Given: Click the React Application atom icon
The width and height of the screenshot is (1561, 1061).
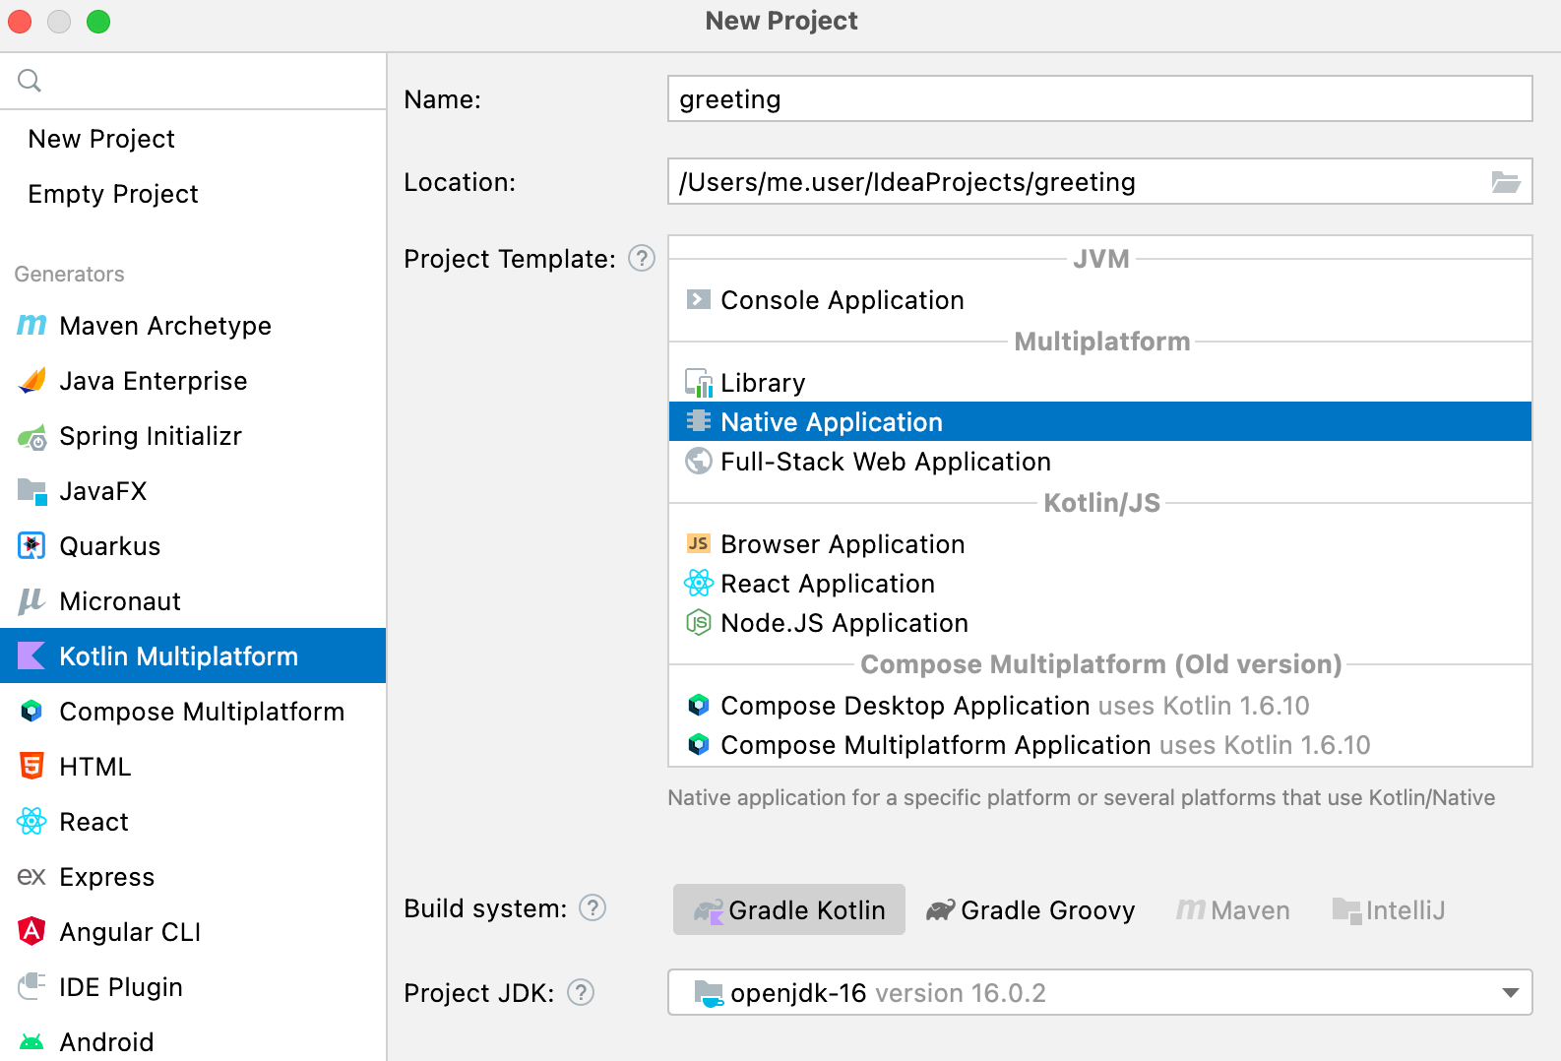Looking at the screenshot, I should [699, 583].
